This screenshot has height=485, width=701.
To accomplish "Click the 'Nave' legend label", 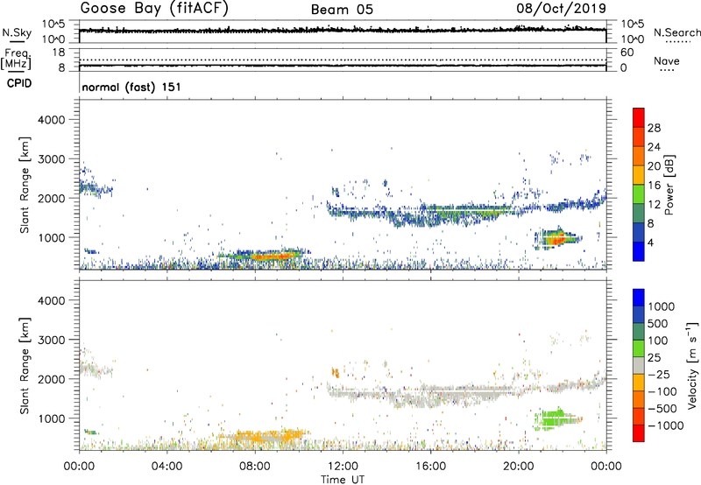I will tap(667, 61).
